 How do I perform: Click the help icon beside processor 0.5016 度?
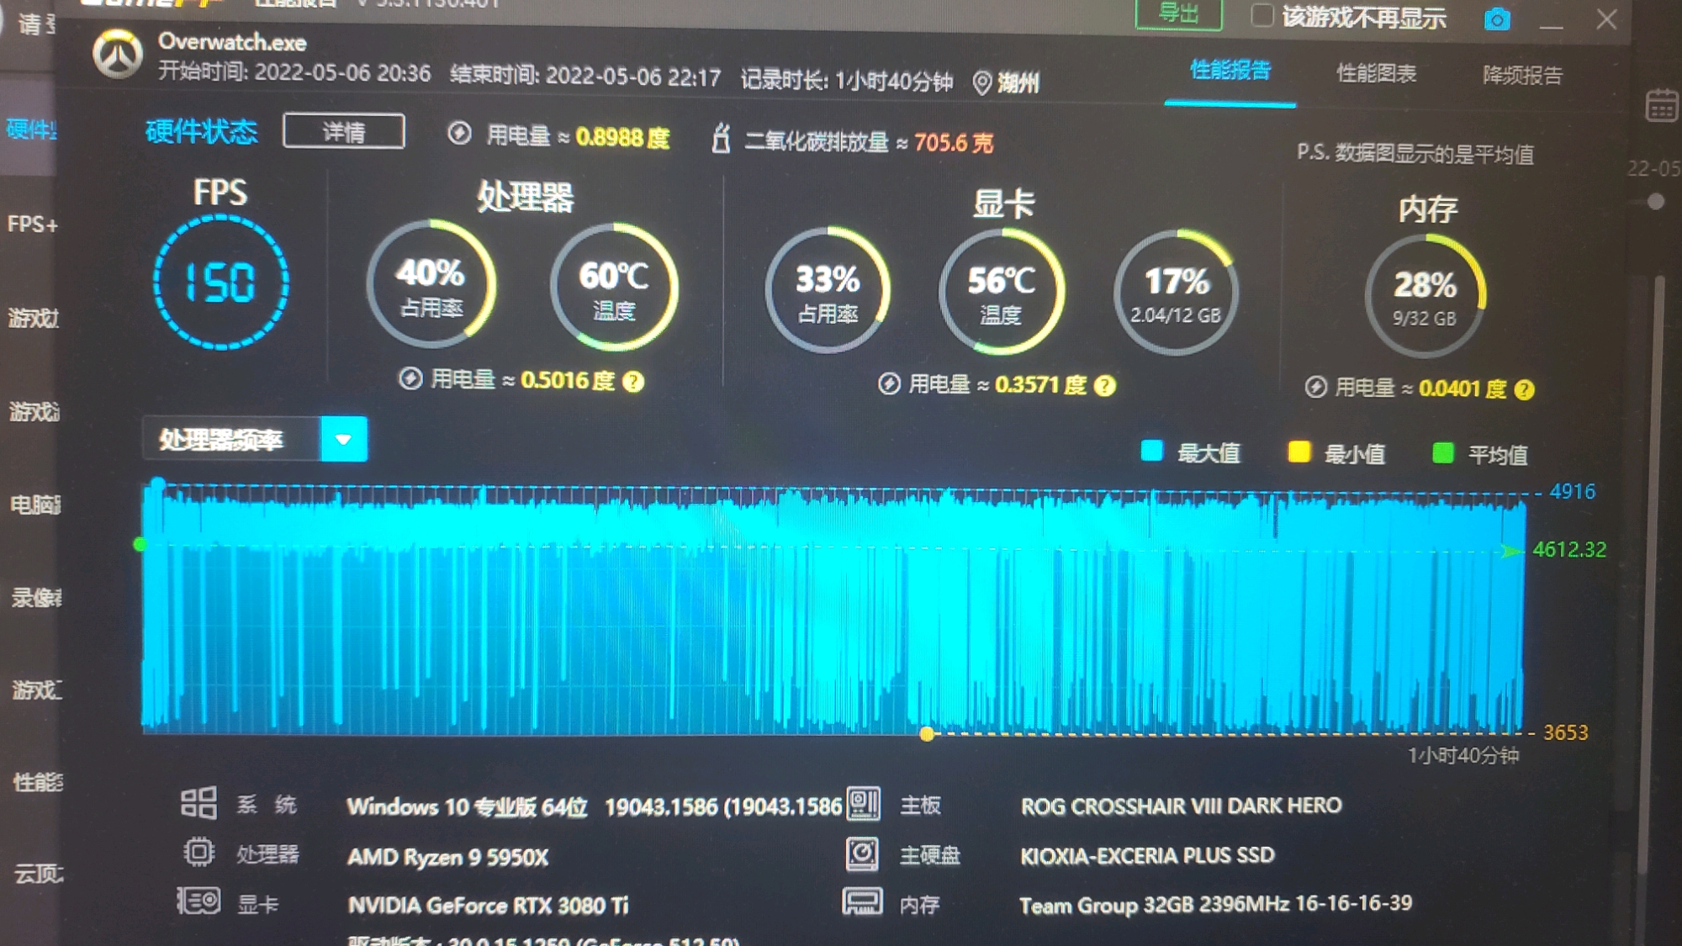coord(633,382)
